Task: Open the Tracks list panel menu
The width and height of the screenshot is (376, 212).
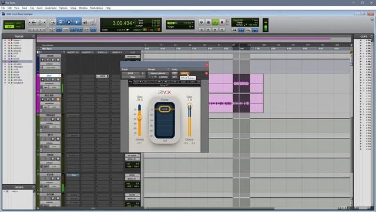Action: pos(33,37)
